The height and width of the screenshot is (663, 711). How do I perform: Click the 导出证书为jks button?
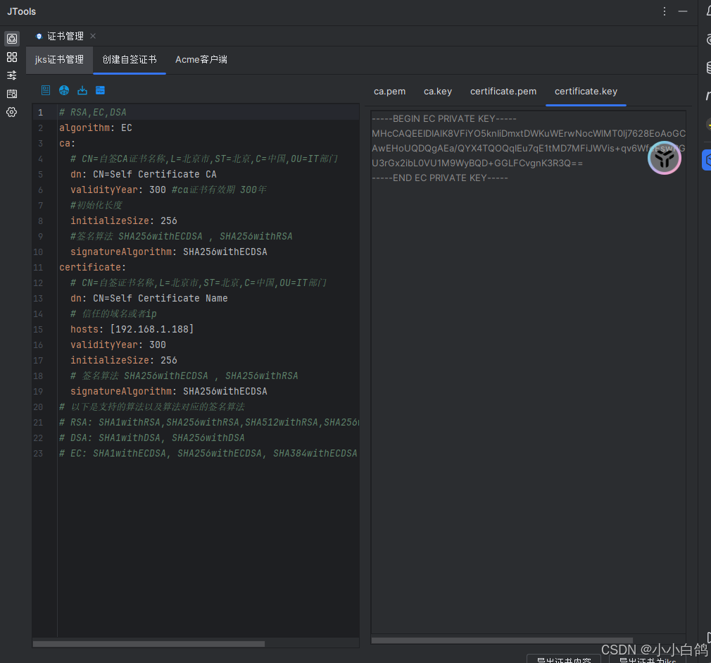(x=646, y=659)
